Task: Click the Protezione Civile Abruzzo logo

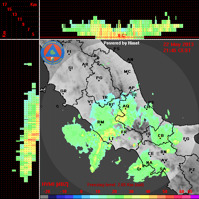Action: (x=53, y=53)
